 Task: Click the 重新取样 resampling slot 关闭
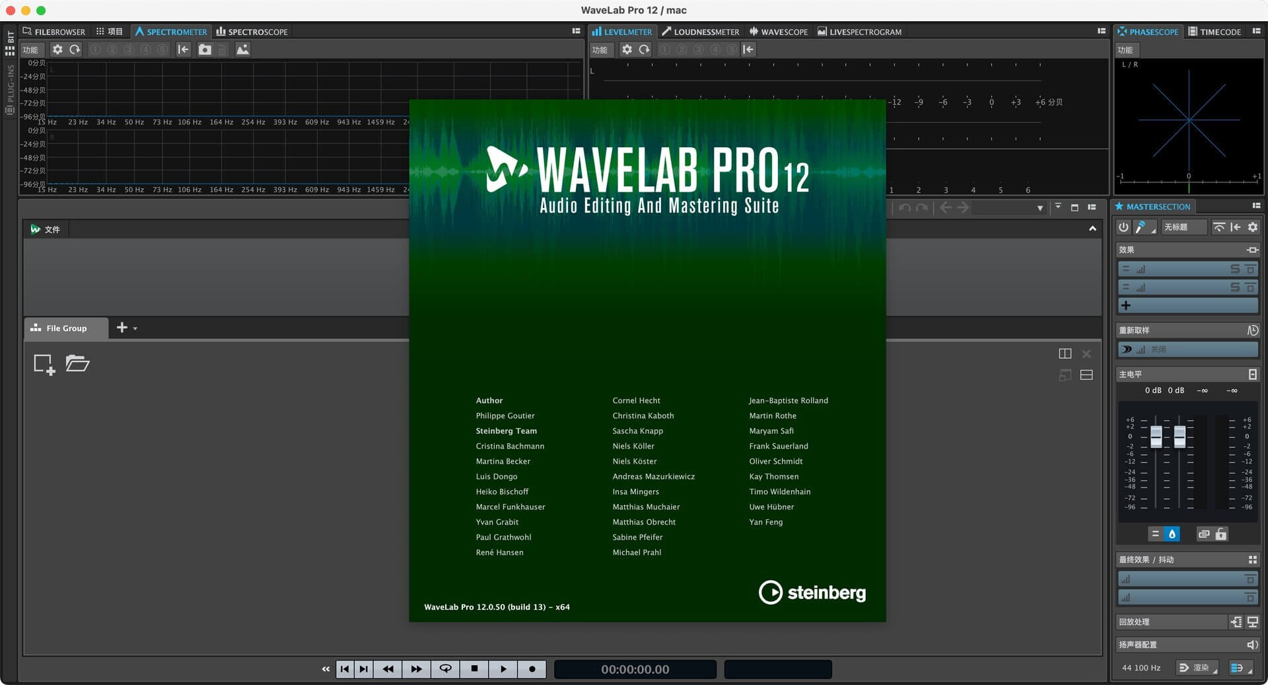(x=1187, y=349)
